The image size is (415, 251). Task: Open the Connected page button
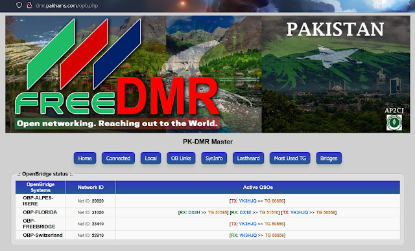point(118,158)
